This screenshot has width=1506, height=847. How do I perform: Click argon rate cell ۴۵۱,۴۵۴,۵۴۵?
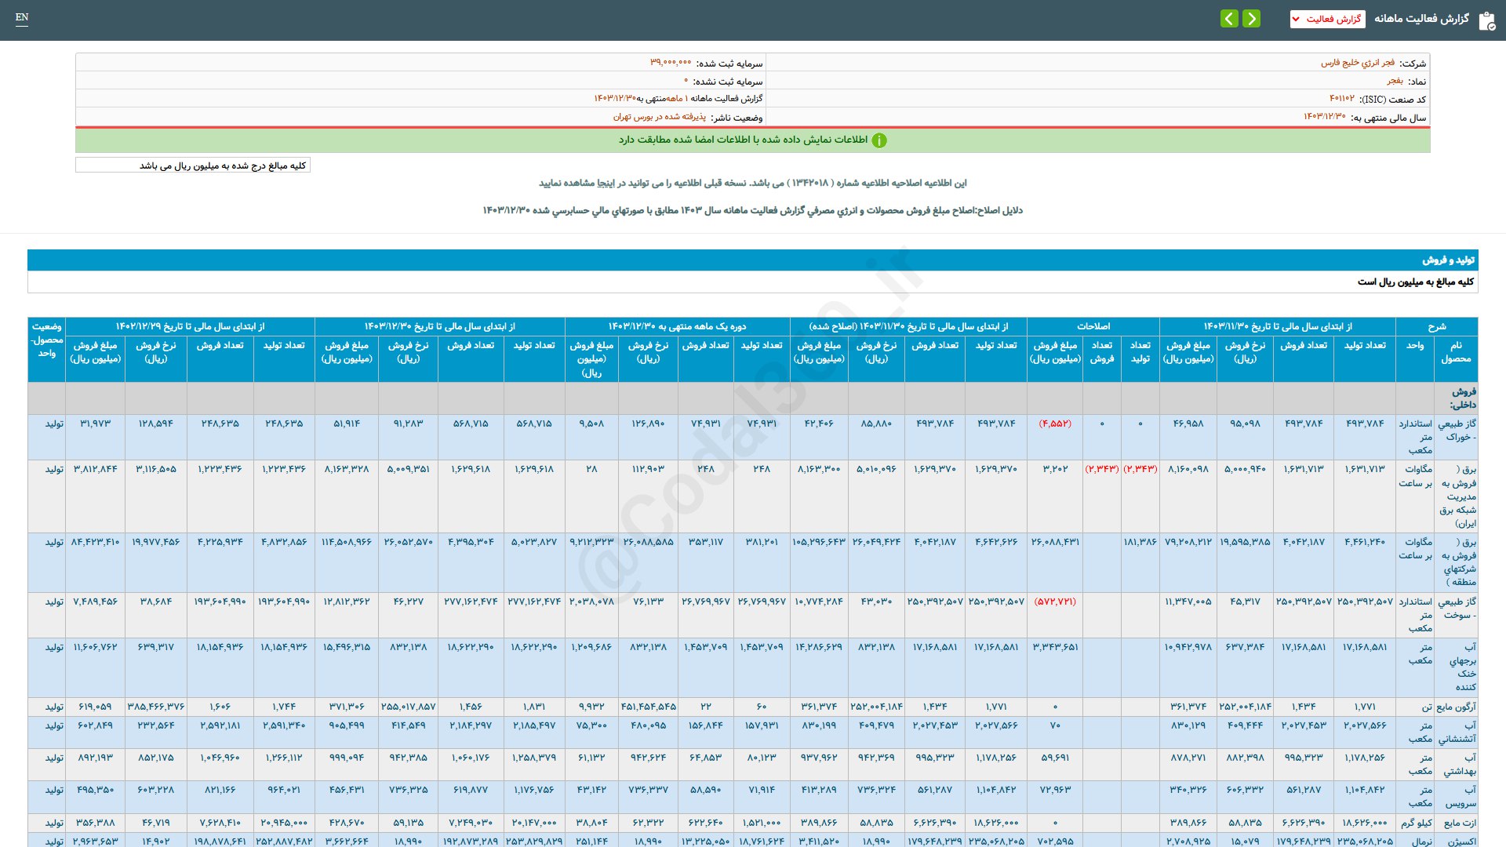pos(649,707)
